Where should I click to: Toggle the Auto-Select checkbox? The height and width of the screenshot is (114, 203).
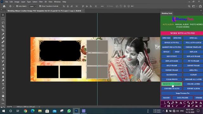click(17, 6)
